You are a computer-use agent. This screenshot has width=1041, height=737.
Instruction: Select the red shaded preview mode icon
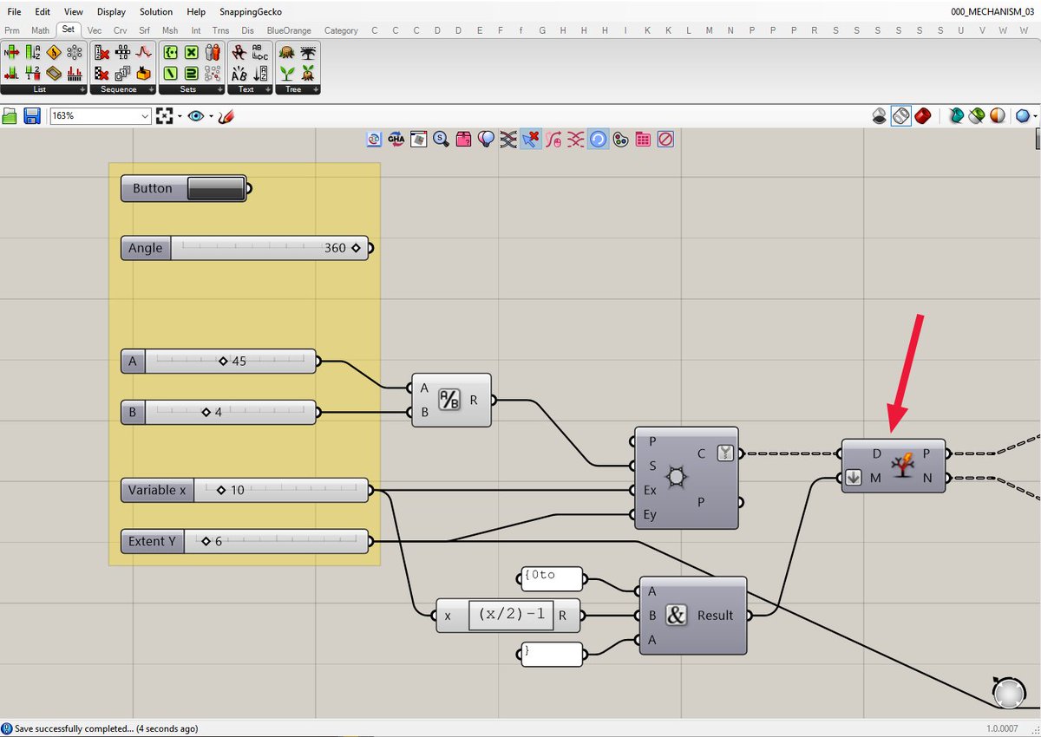click(x=923, y=115)
